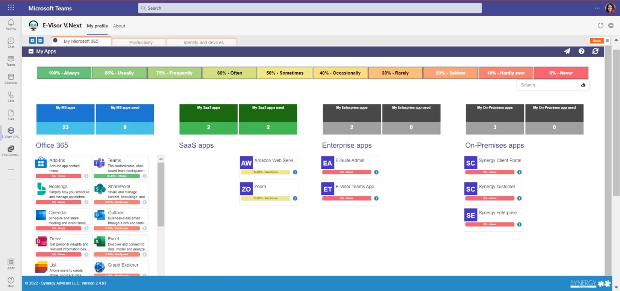Toggle the 60% - Often usage filter
Viewport: 620px width, 291px height.
[230, 73]
